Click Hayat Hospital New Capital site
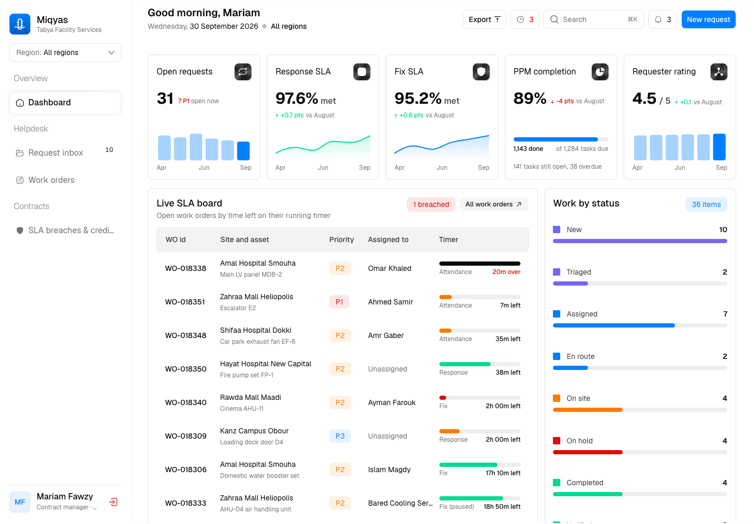754x524 pixels. click(x=265, y=364)
